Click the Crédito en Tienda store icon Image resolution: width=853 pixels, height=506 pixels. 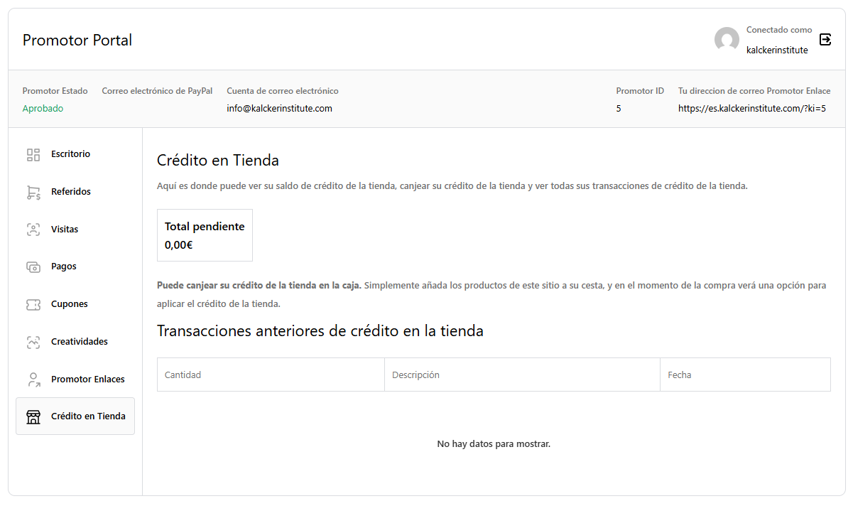tap(33, 416)
